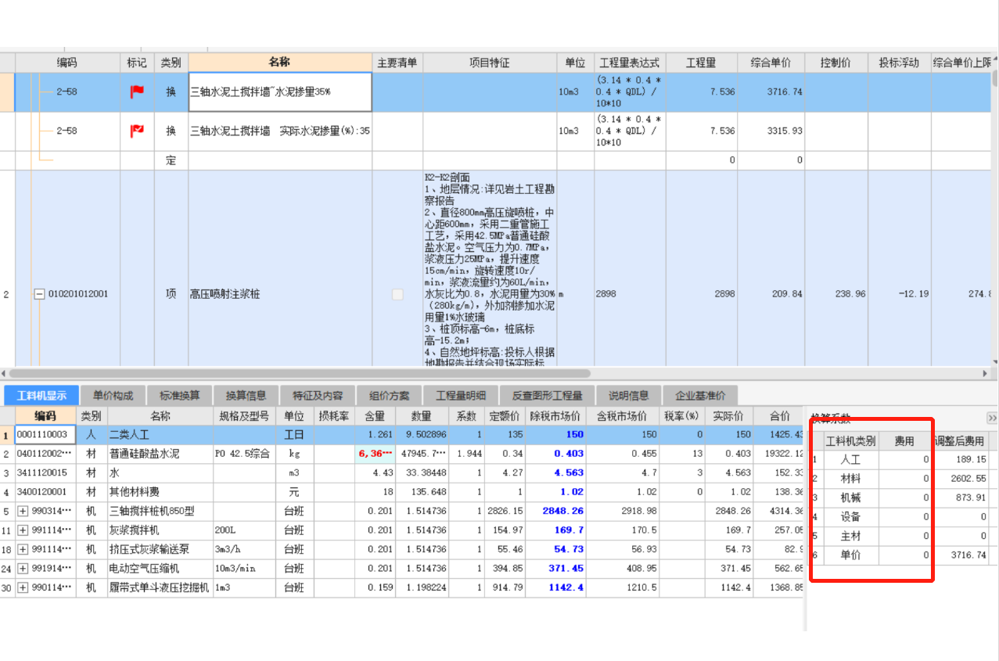Click the 投标浮动 column header
Screen dimensions: 999x661
click(x=899, y=63)
